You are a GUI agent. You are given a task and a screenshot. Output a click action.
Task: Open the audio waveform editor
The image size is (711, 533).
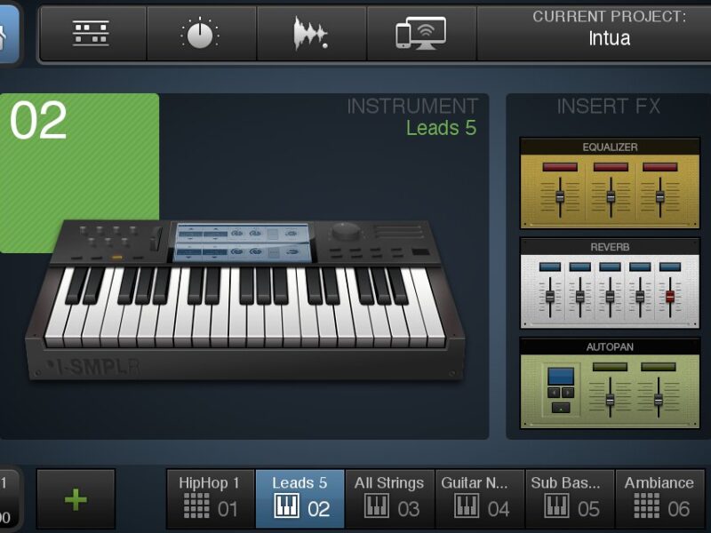tap(312, 34)
